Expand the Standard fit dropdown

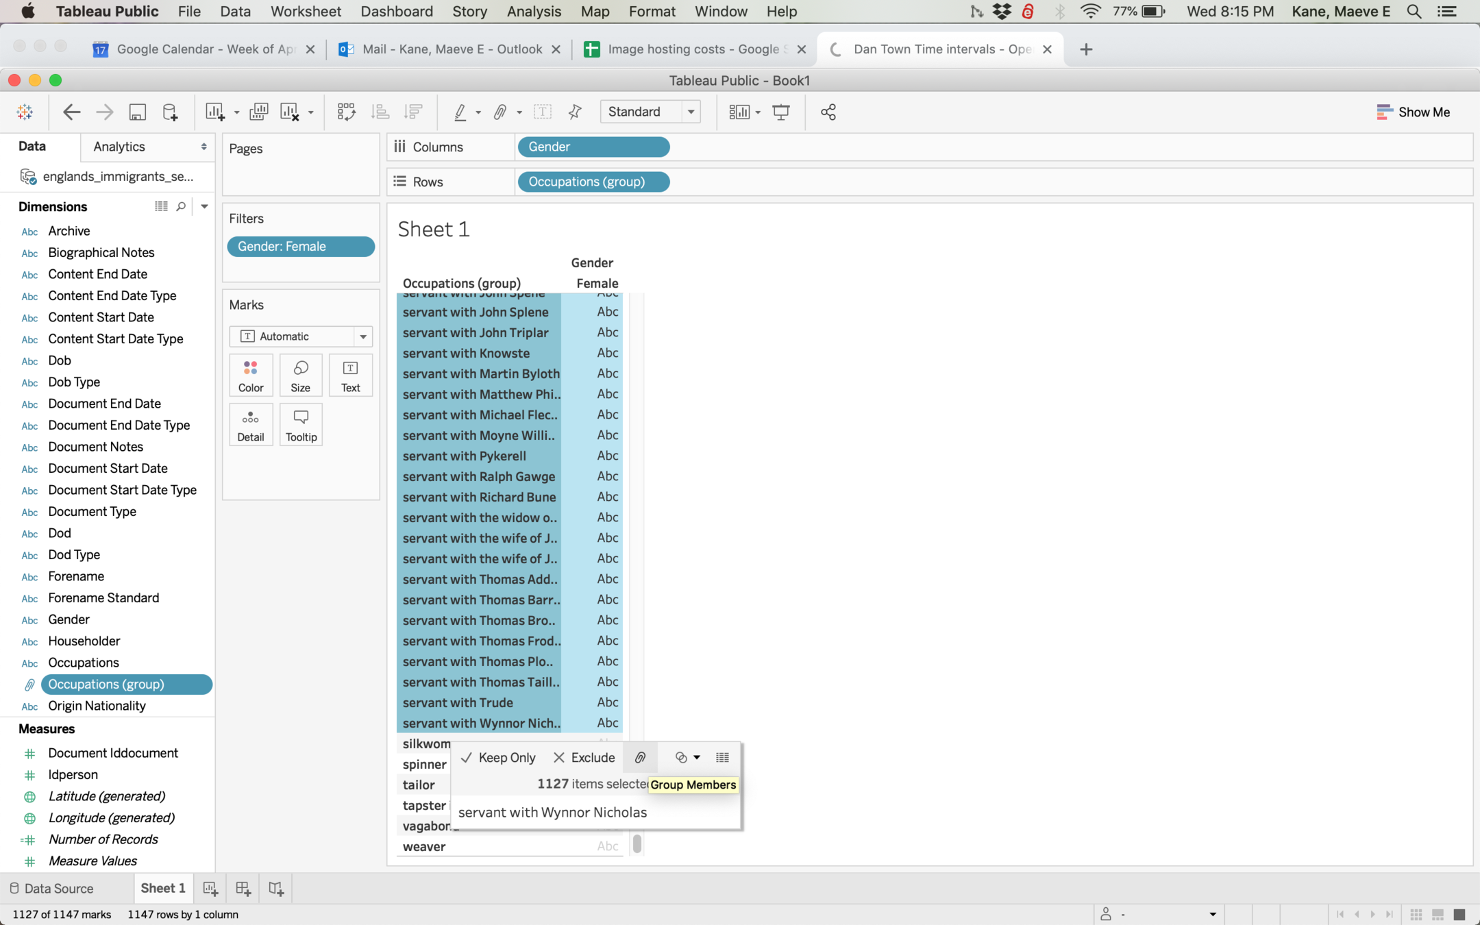pos(691,112)
